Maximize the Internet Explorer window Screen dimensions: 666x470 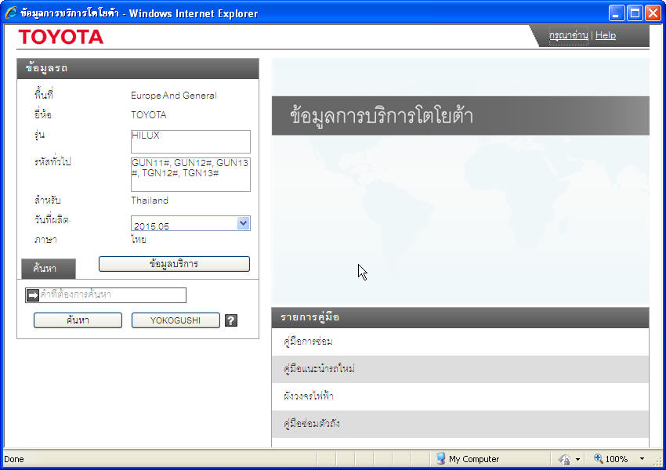coord(635,13)
